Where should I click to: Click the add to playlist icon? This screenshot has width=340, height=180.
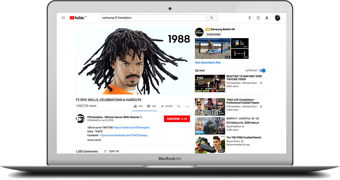coord(179,106)
